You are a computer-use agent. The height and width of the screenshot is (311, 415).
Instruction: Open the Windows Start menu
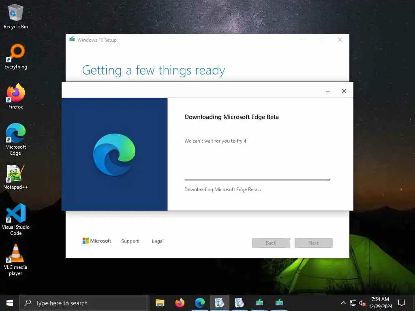tap(10, 303)
